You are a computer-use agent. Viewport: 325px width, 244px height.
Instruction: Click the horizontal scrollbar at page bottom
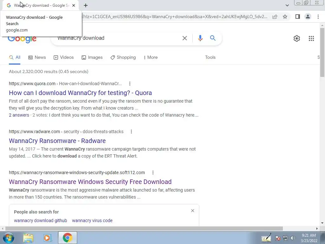144,228
